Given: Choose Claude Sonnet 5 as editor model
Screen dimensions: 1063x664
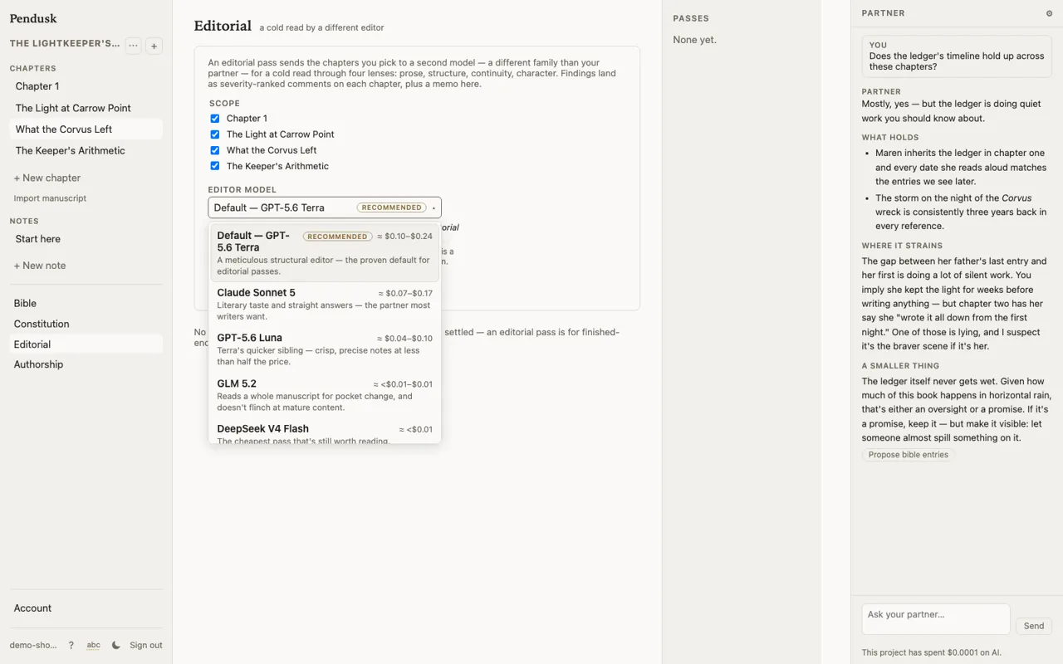Looking at the screenshot, I should click(x=325, y=304).
